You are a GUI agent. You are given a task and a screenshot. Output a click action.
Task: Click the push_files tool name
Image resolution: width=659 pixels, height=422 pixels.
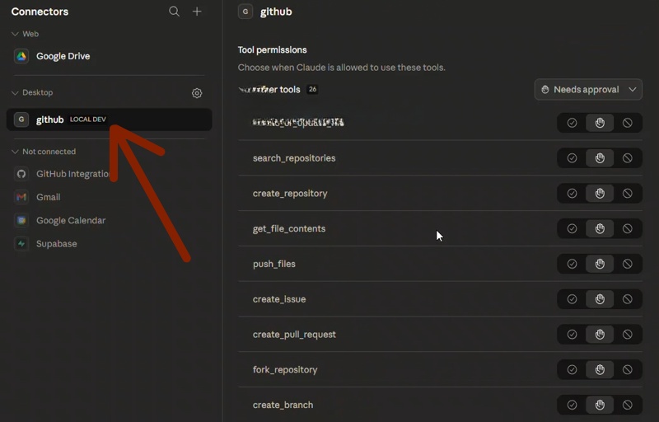274,264
